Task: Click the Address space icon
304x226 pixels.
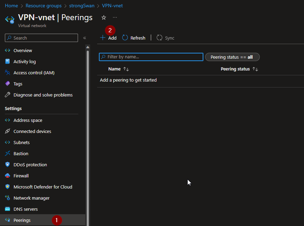Action: tap(7, 120)
